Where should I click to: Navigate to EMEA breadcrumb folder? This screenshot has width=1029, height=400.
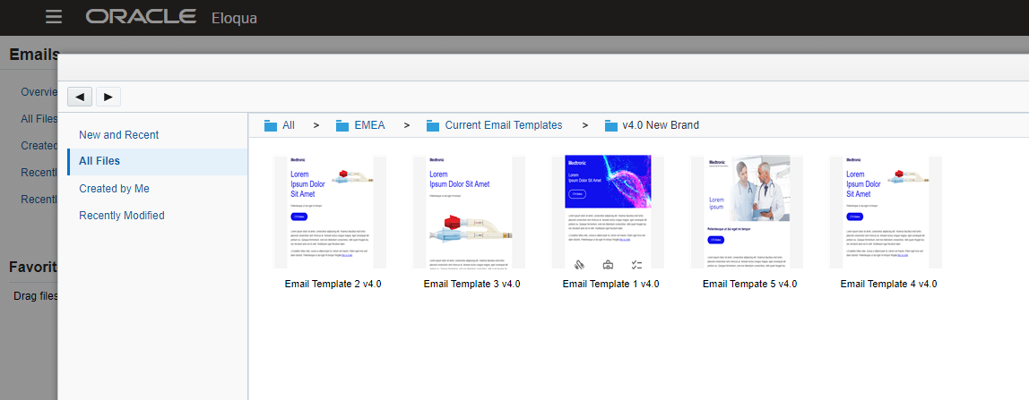(x=369, y=125)
